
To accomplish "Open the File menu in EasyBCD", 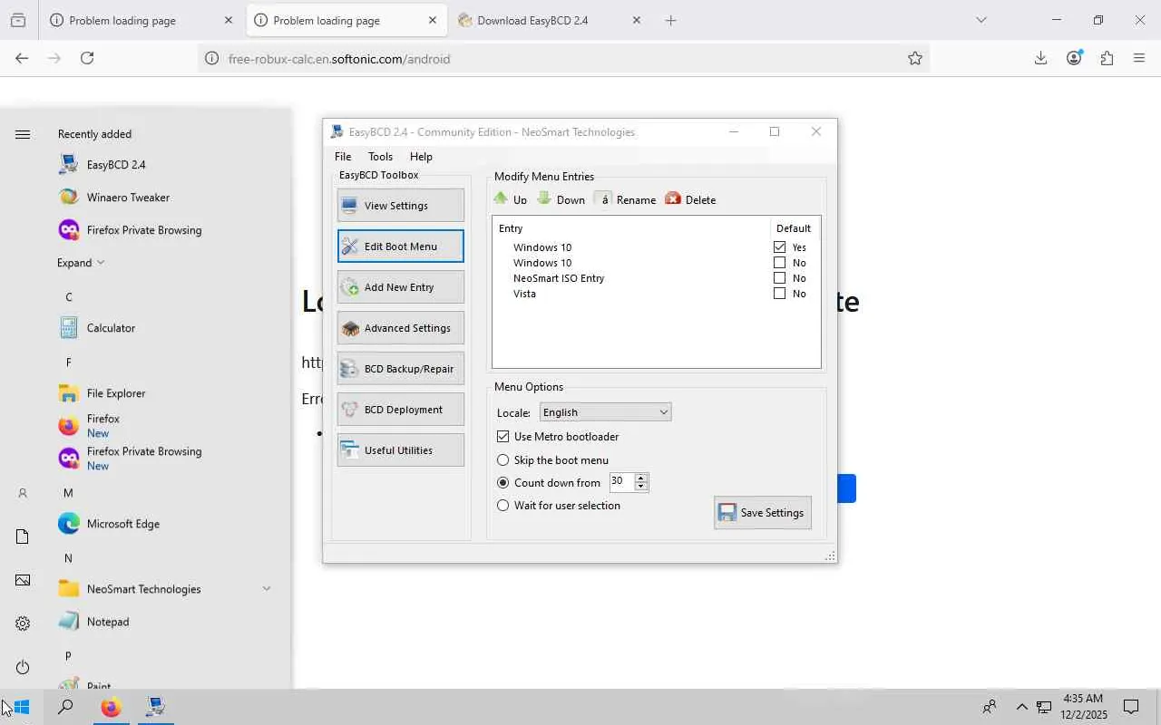I will (x=343, y=157).
